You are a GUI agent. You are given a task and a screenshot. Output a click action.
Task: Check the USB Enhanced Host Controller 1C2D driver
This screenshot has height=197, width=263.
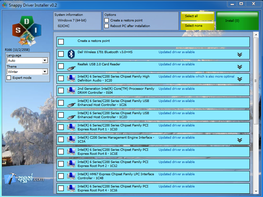(x=61, y=115)
